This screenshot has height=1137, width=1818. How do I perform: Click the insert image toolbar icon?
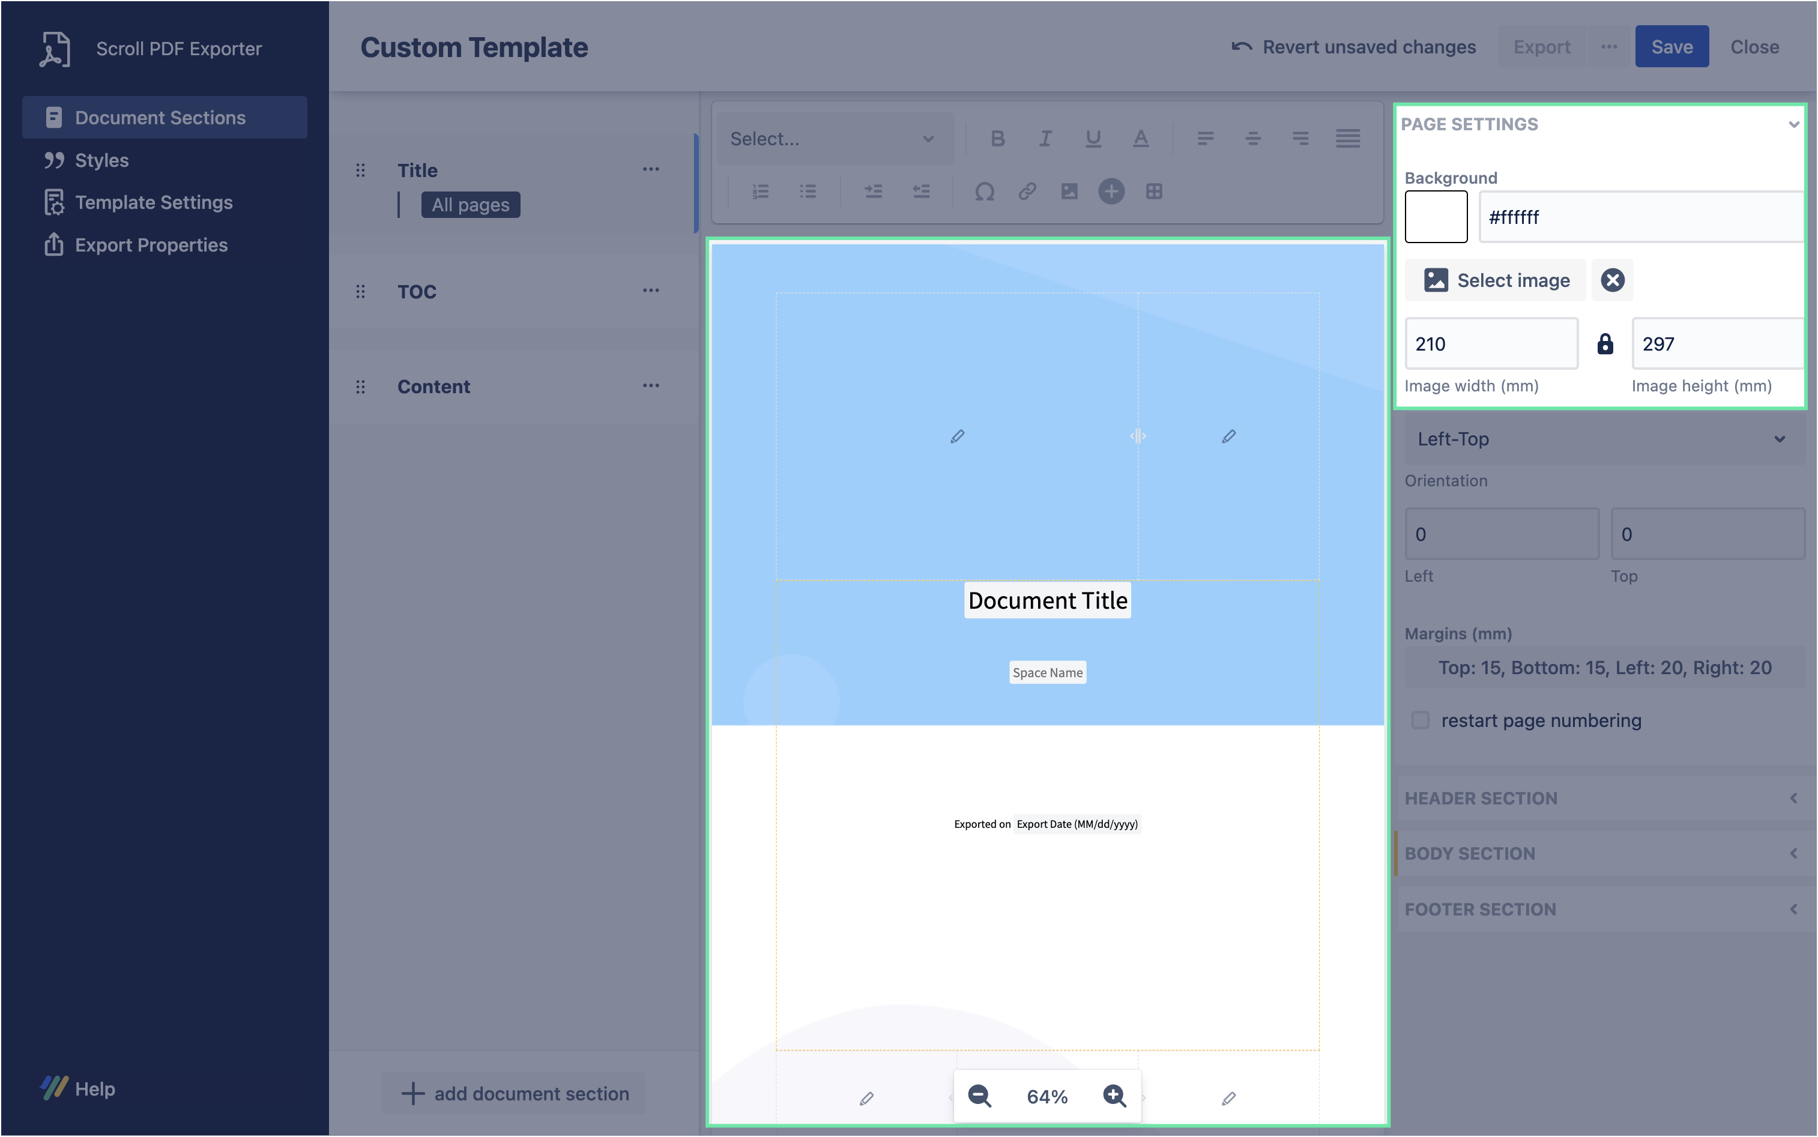pyautogui.click(x=1068, y=191)
